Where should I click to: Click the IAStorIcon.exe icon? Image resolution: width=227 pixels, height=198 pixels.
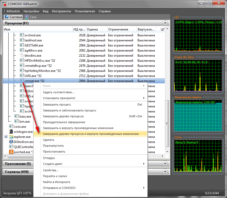[x=11, y=142]
